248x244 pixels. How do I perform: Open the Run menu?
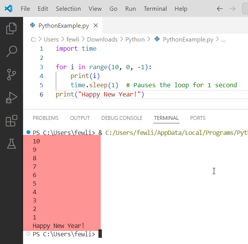click(130, 9)
